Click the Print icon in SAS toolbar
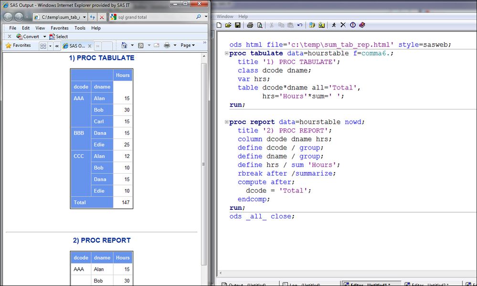 click(250, 25)
